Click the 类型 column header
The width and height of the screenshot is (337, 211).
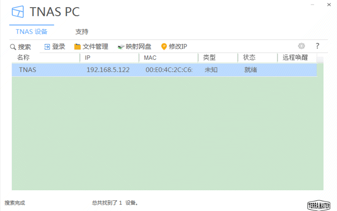coord(209,57)
